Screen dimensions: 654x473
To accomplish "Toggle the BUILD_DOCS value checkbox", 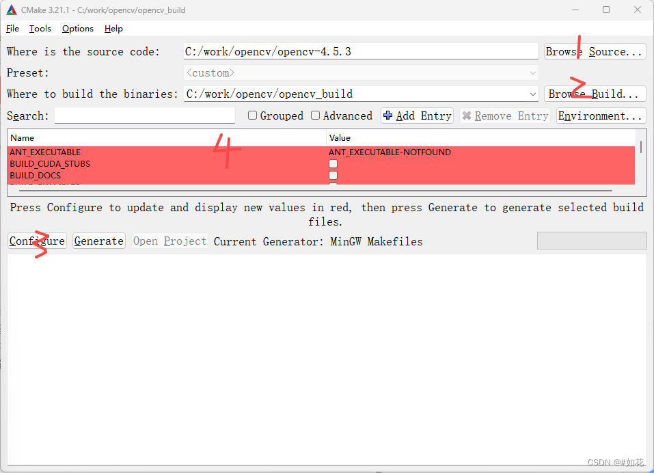I will click(x=333, y=175).
